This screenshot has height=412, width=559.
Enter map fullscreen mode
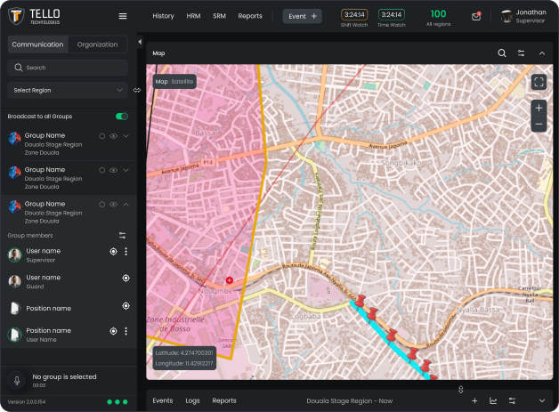539,82
